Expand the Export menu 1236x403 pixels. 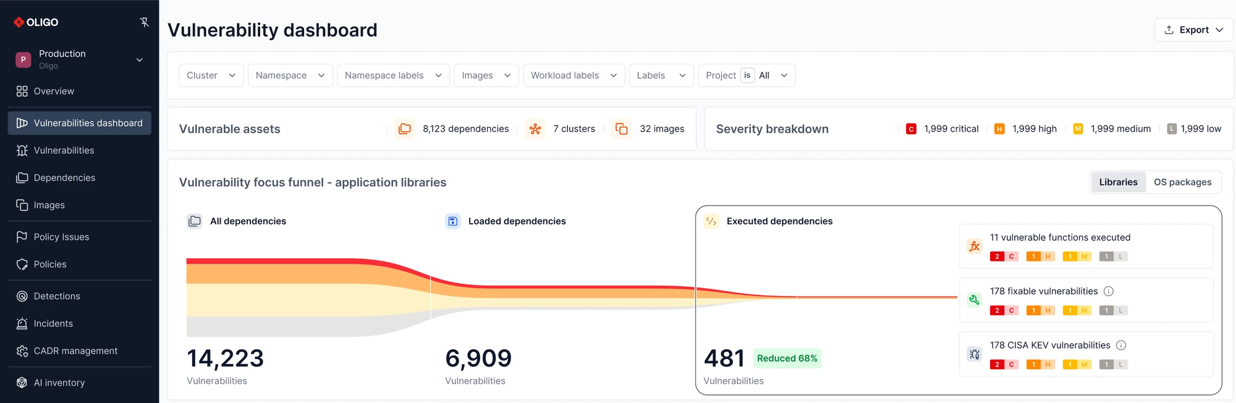pos(1194,30)
